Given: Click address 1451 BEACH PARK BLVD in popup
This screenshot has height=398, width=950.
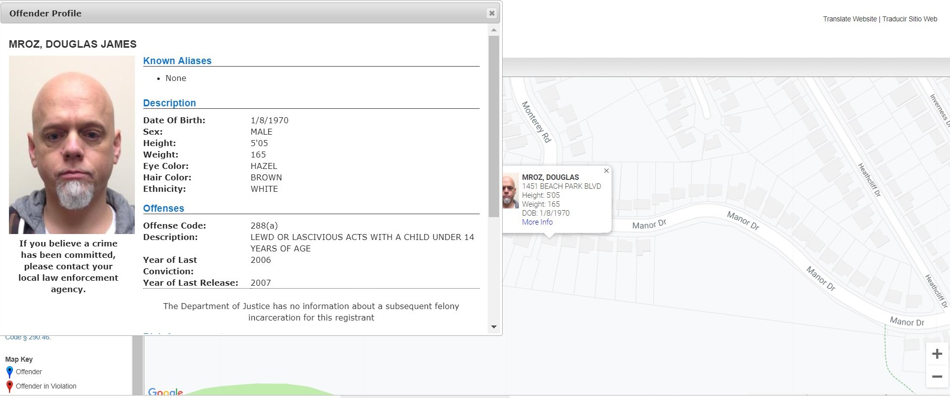Looking at the screenshot, I should coord(561,186).
